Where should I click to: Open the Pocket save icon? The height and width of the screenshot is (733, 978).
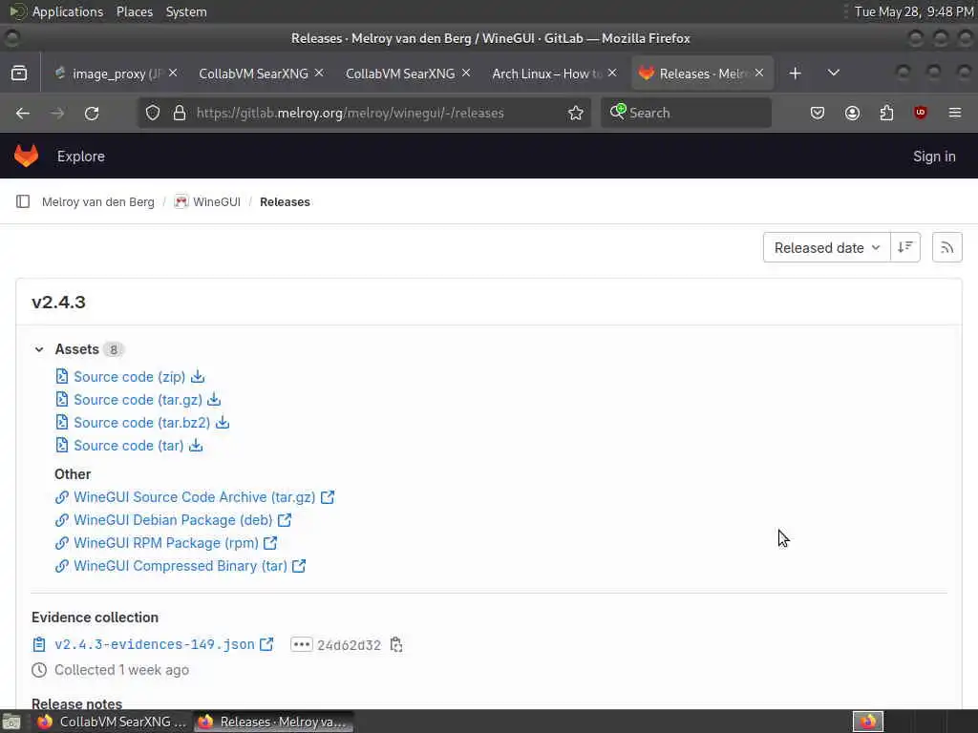pos(818,113)
